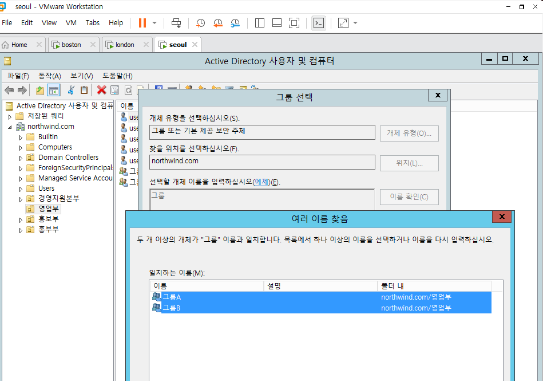This screenshot has width=543, height=381.
Task: Open the VMware Help menu
Action: click(116, 22)
